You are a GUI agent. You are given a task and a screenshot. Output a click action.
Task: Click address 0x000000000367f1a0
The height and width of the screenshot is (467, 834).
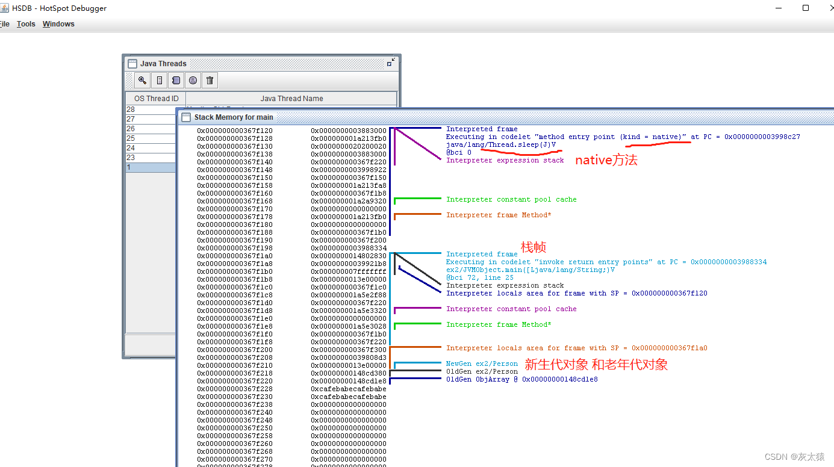pyautogui.click(x=235, y=256)
